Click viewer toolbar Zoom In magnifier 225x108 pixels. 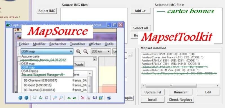55,98
